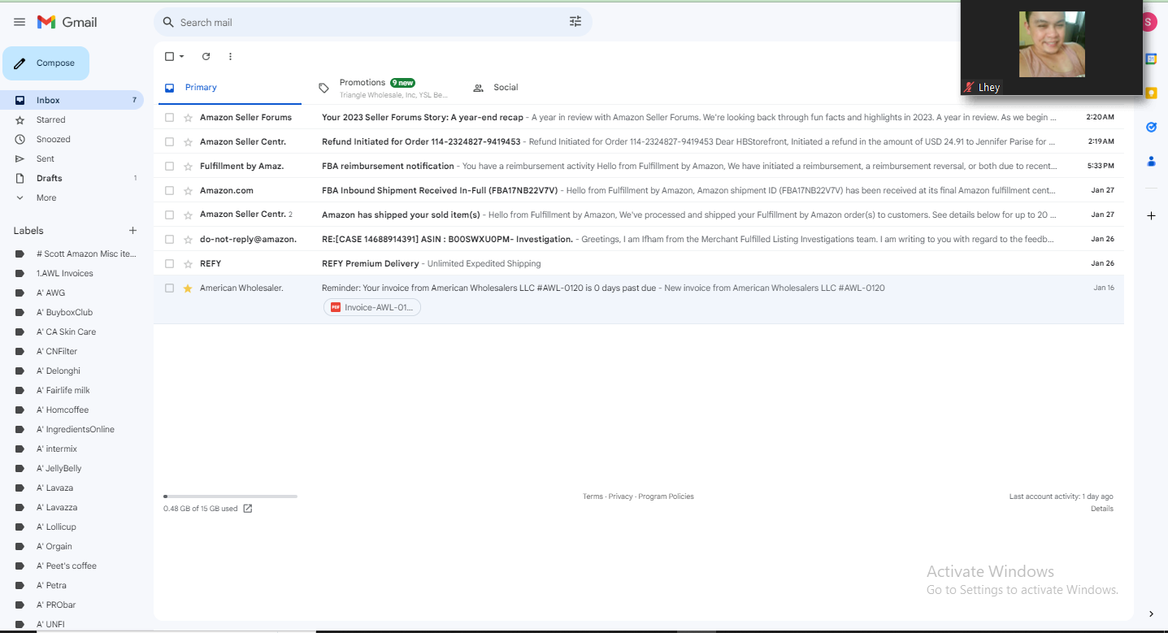The width and height of the screenshot is (1168, 633).
Task: Open the Program Policies link
Action: coord(666,496)
